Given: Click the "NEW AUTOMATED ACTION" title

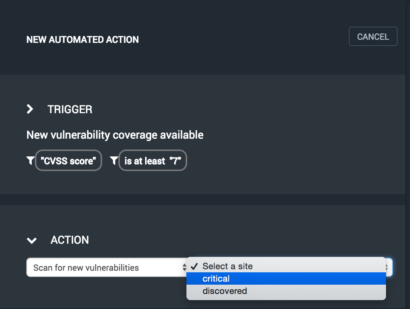Looking at the screenshot, I should tap(82, 40).
